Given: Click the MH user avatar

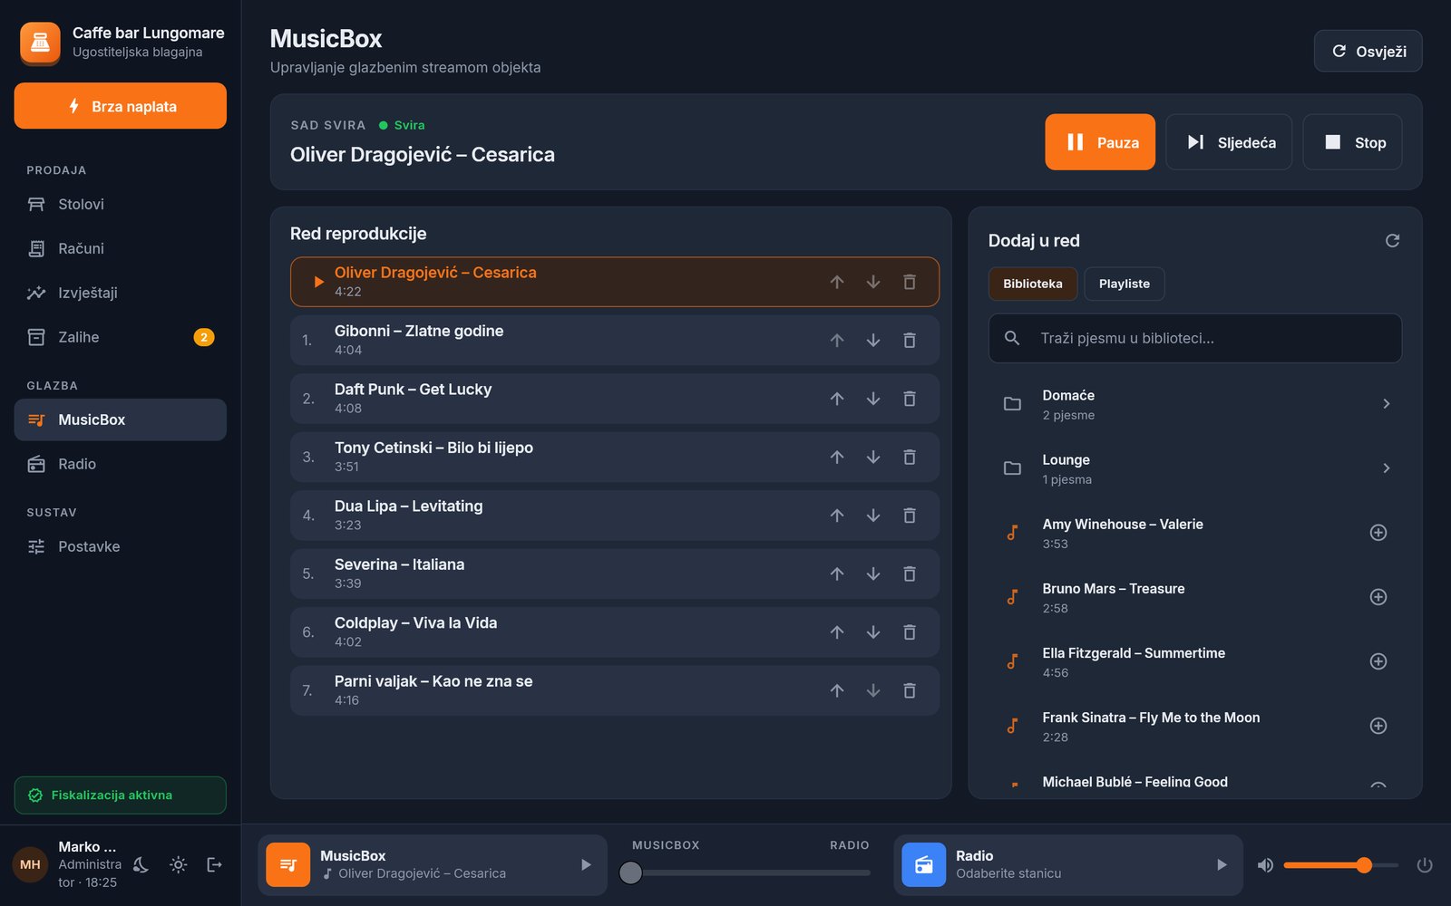Looking at the screenshot, I should 30,865.
